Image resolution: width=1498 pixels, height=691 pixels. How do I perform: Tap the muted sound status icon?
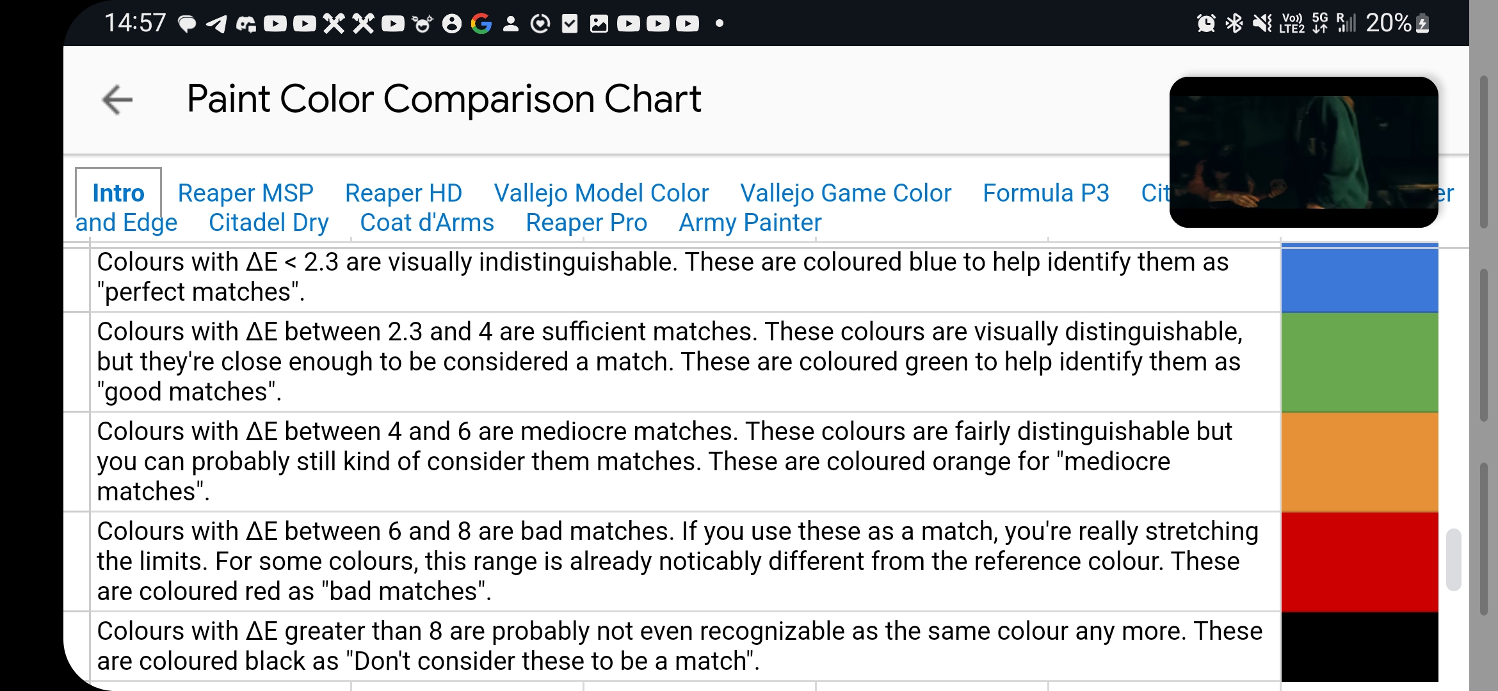(1262, 24)
